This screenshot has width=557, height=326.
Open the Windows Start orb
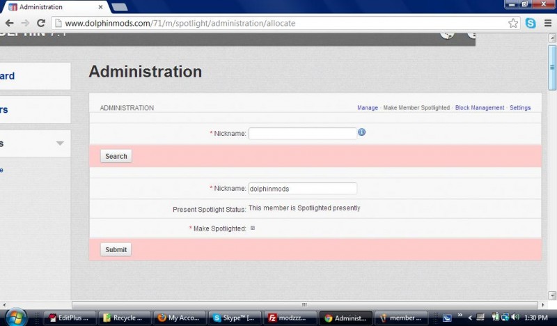pyautogui.click(x=15, y=317)
